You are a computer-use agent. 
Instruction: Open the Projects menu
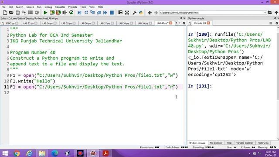72,7
